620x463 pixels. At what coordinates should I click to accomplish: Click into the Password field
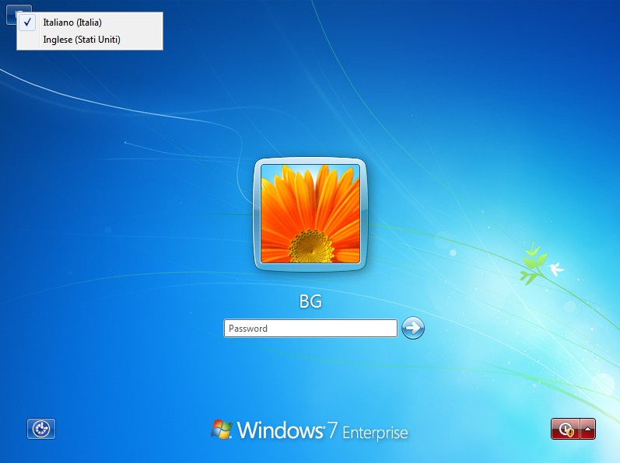[310, 329]
